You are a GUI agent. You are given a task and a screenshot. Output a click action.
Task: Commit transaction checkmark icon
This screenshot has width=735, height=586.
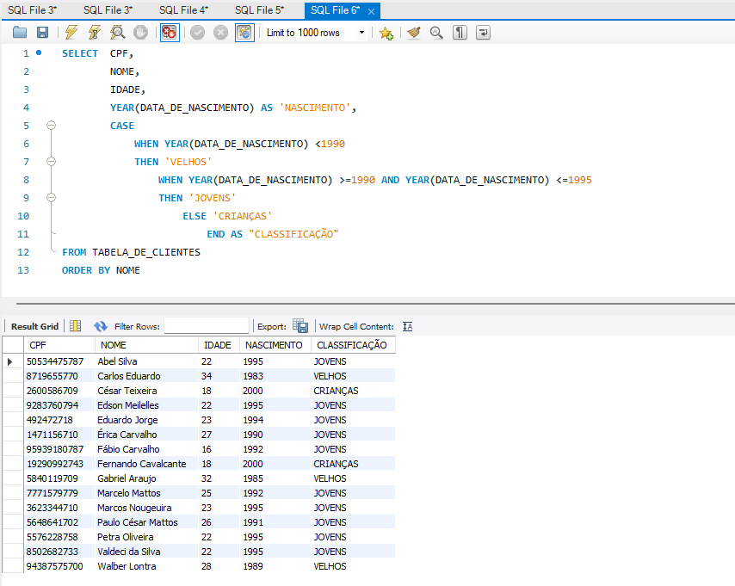click(x=197, y=33)
